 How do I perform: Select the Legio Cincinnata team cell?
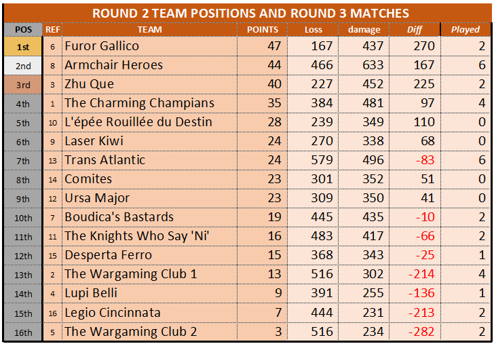112,312
